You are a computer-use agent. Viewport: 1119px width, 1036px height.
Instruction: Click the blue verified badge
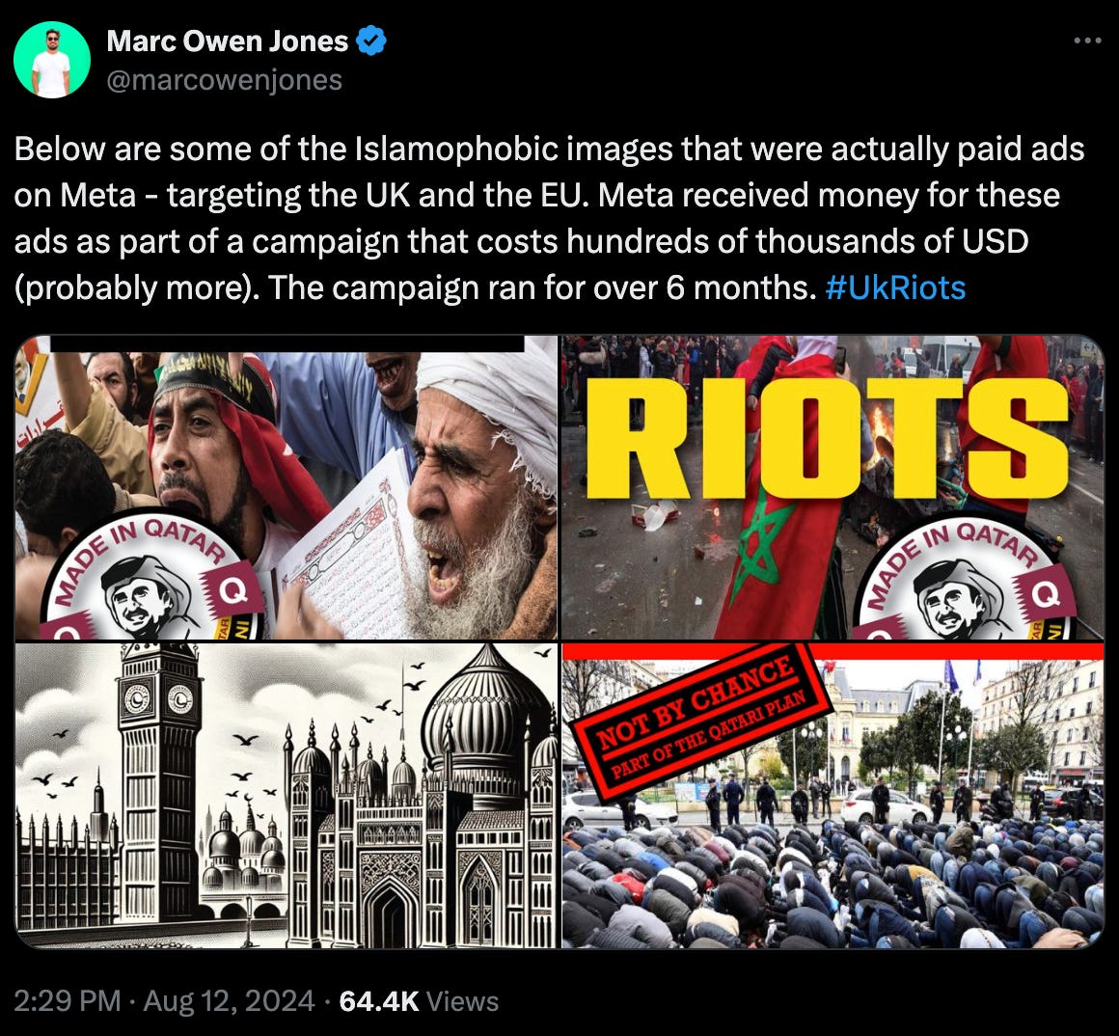pyautogui.click(x=371, y=41)
